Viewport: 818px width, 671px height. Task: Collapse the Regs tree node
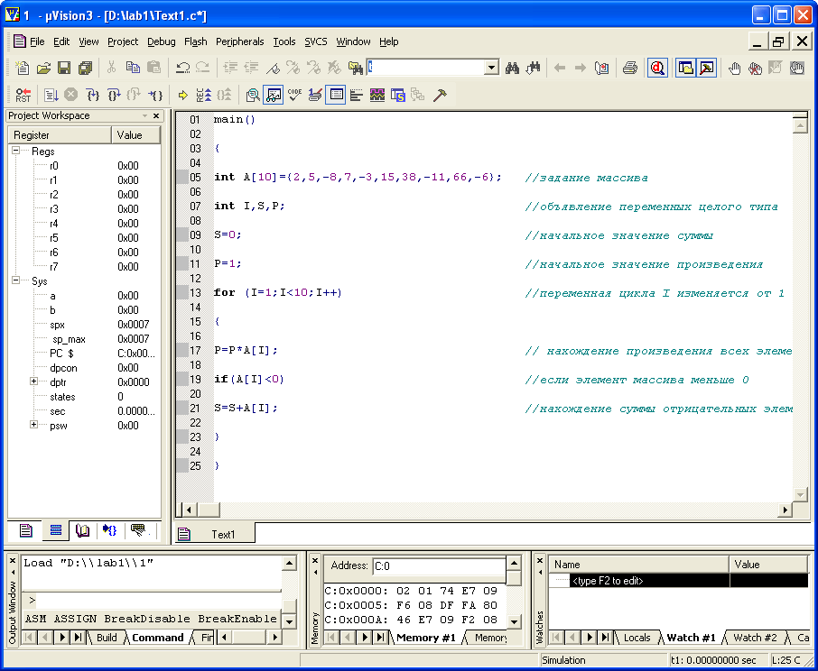pos(15,150)
